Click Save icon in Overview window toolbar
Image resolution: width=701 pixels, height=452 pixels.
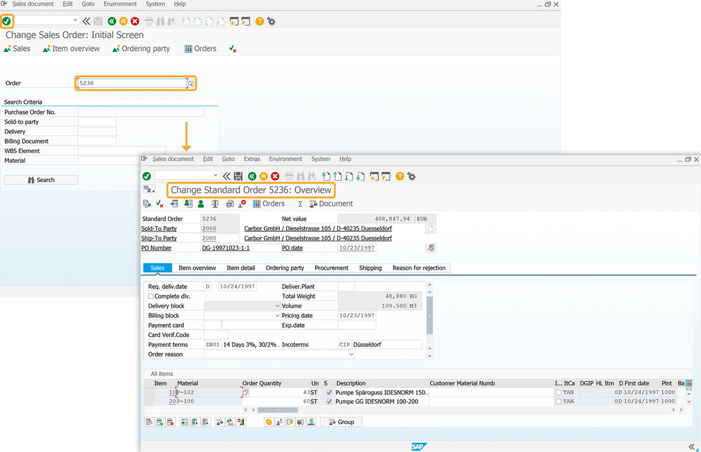(238, 176)
